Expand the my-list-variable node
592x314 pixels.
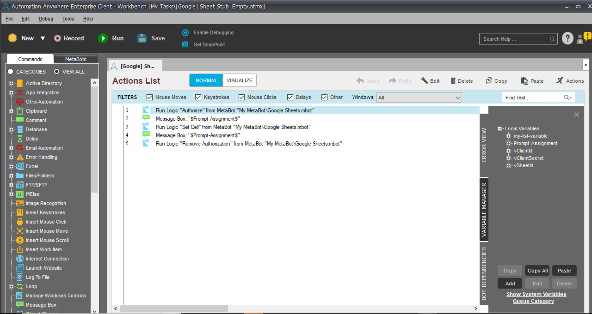point(508,136)
